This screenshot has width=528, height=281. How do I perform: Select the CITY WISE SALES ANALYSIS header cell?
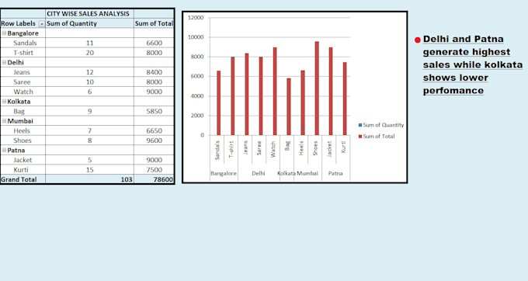click(x=89, y=14)
